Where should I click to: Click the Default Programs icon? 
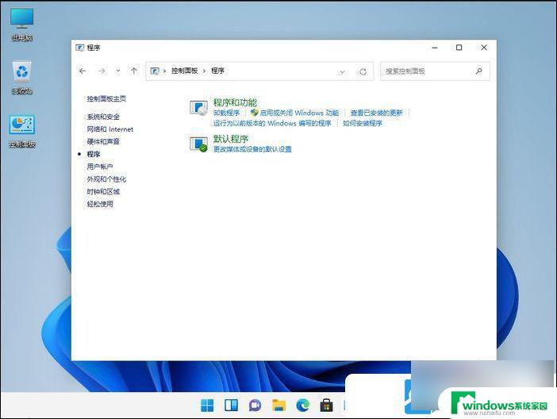[x=198, y=144]
